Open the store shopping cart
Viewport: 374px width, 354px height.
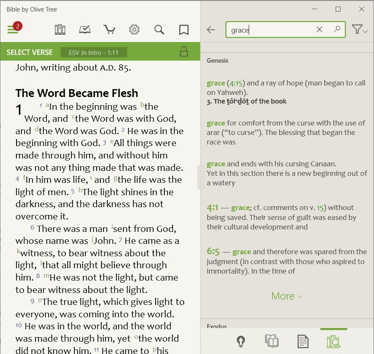(x=109, y=30)
